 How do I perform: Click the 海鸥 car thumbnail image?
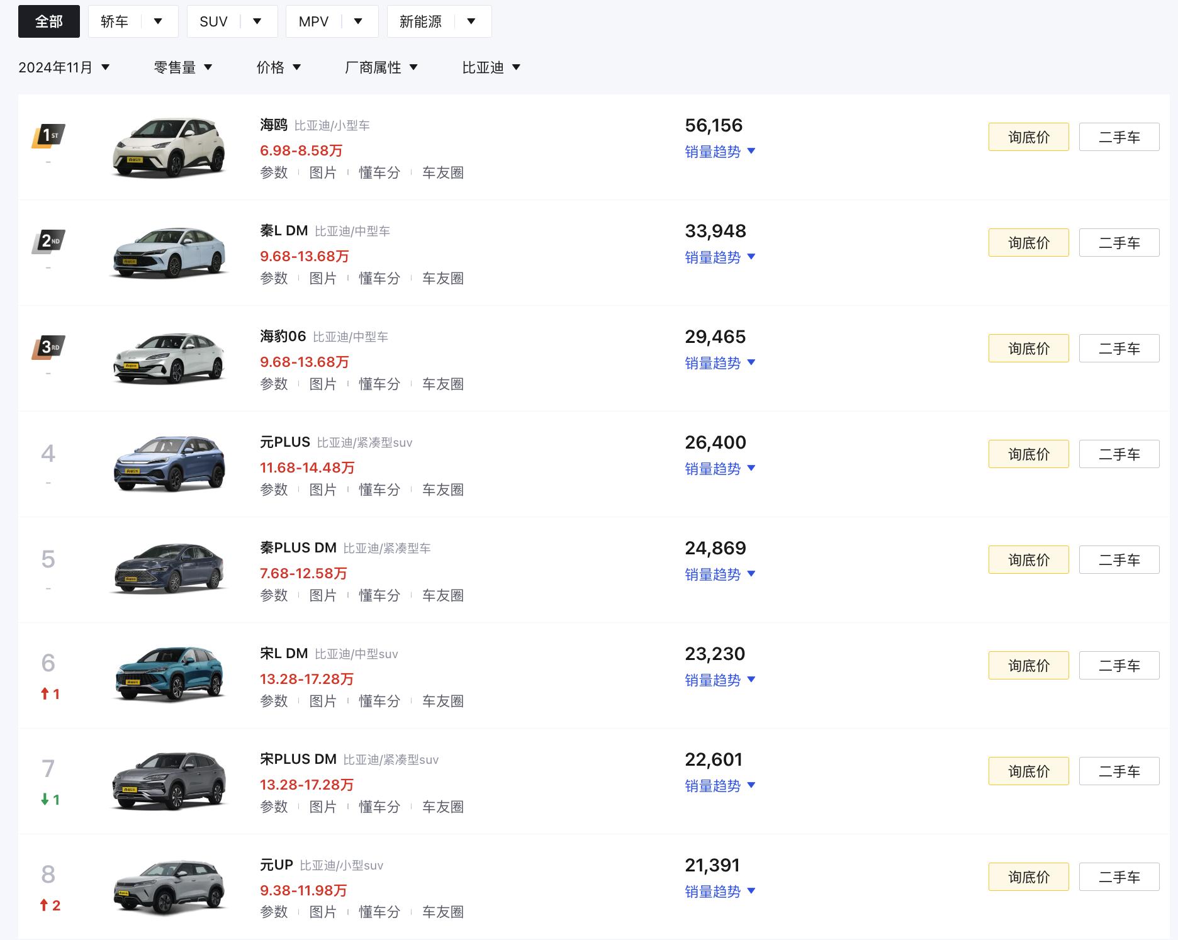tap(169, 148)
